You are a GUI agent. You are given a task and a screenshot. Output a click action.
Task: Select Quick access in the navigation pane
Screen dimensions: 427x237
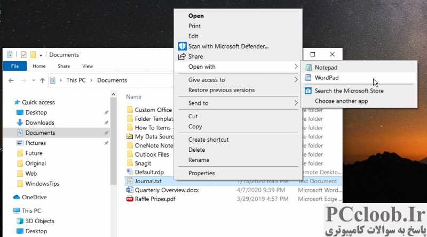point(38,102)
